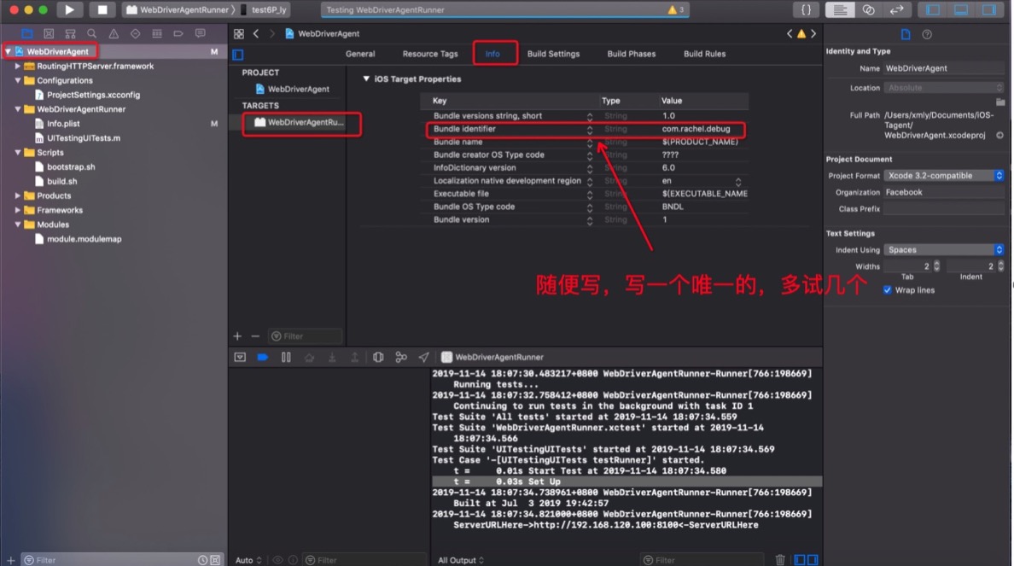Click the Run (play) button in toolbar
The width and height of the screenshot is (1014, 566).
click(x=69, y=10)
